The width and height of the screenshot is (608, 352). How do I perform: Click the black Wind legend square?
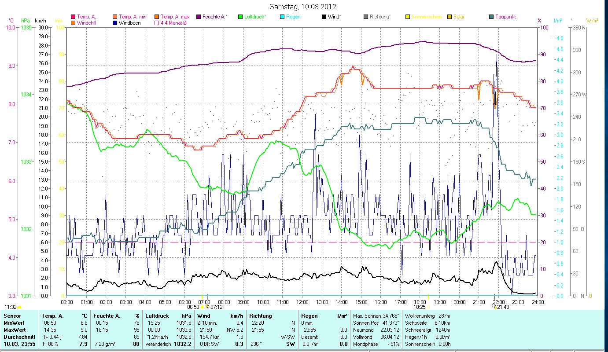(324, 17)
